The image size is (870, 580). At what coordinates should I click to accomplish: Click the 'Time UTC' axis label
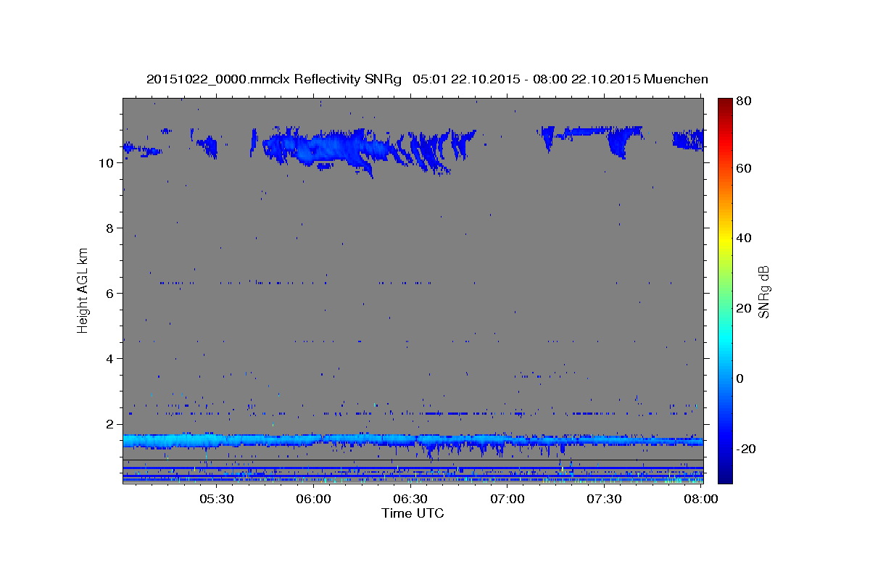click(x=413, y=513)
